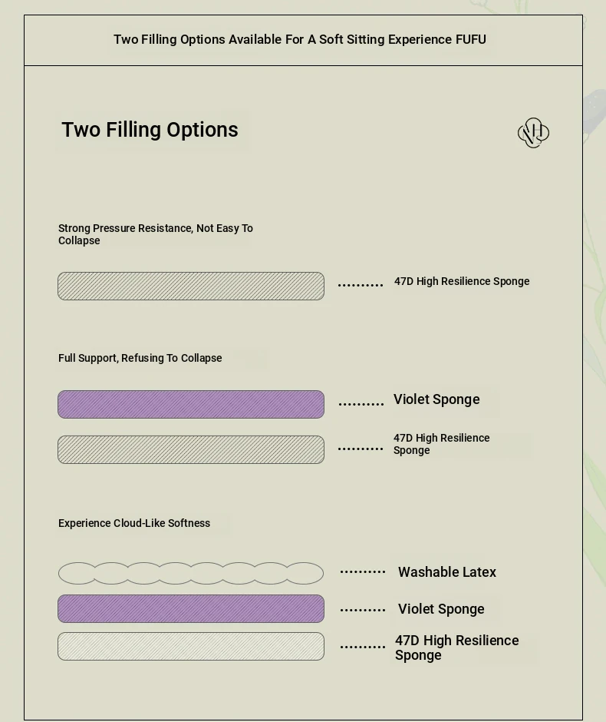Image resolution: width=606 pixels, height=722 pixels.
Task: Click "Violet Sponge" label in the Cloud-Like Softness section
Action: pyautogui.click(x=441, y=609)
